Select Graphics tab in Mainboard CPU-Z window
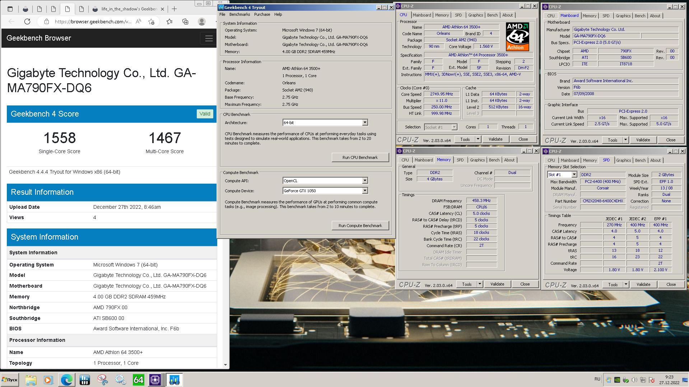This screenshot has height=387, width=689. click(623, 16)
